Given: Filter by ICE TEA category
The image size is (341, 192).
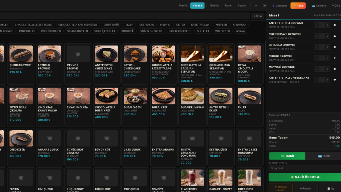Looking at the screenshot, I should [x=180, y=25].
